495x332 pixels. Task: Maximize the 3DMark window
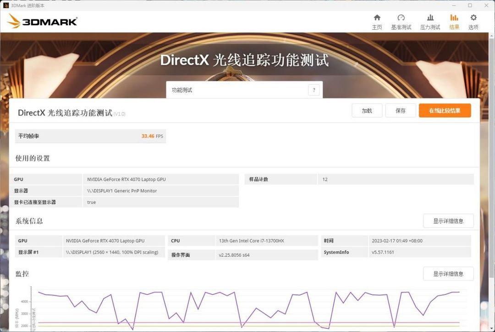(470, 6)
